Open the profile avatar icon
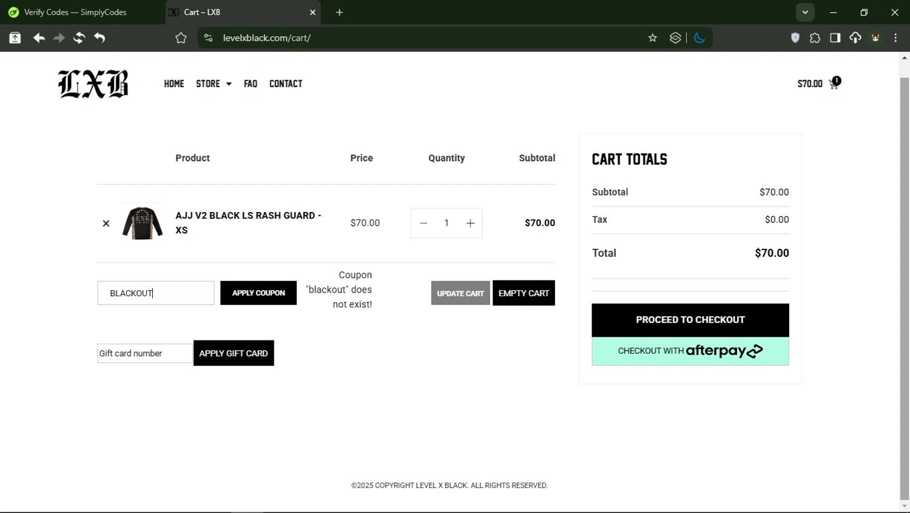Screen dimensions: 910x513 click(875, 38)
